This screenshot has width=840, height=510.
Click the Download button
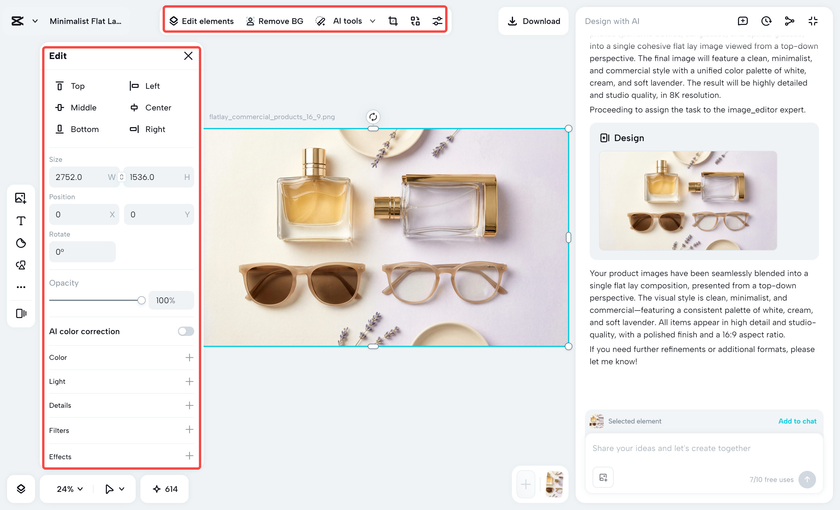(533, 21)
